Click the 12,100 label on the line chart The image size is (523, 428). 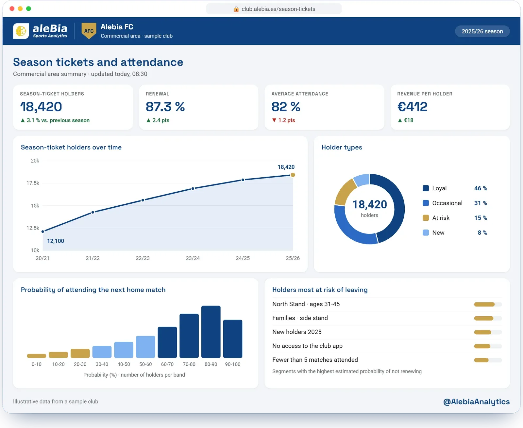tap(56, 241)
